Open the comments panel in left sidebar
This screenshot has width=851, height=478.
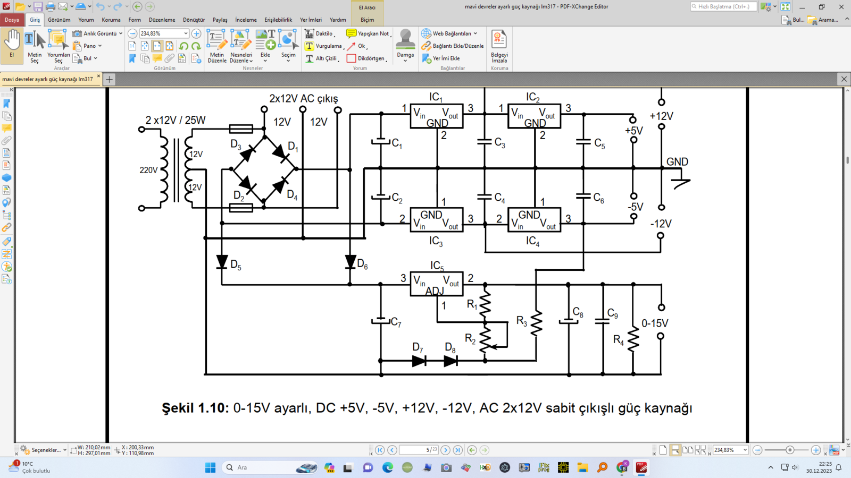tap(7, 128)
